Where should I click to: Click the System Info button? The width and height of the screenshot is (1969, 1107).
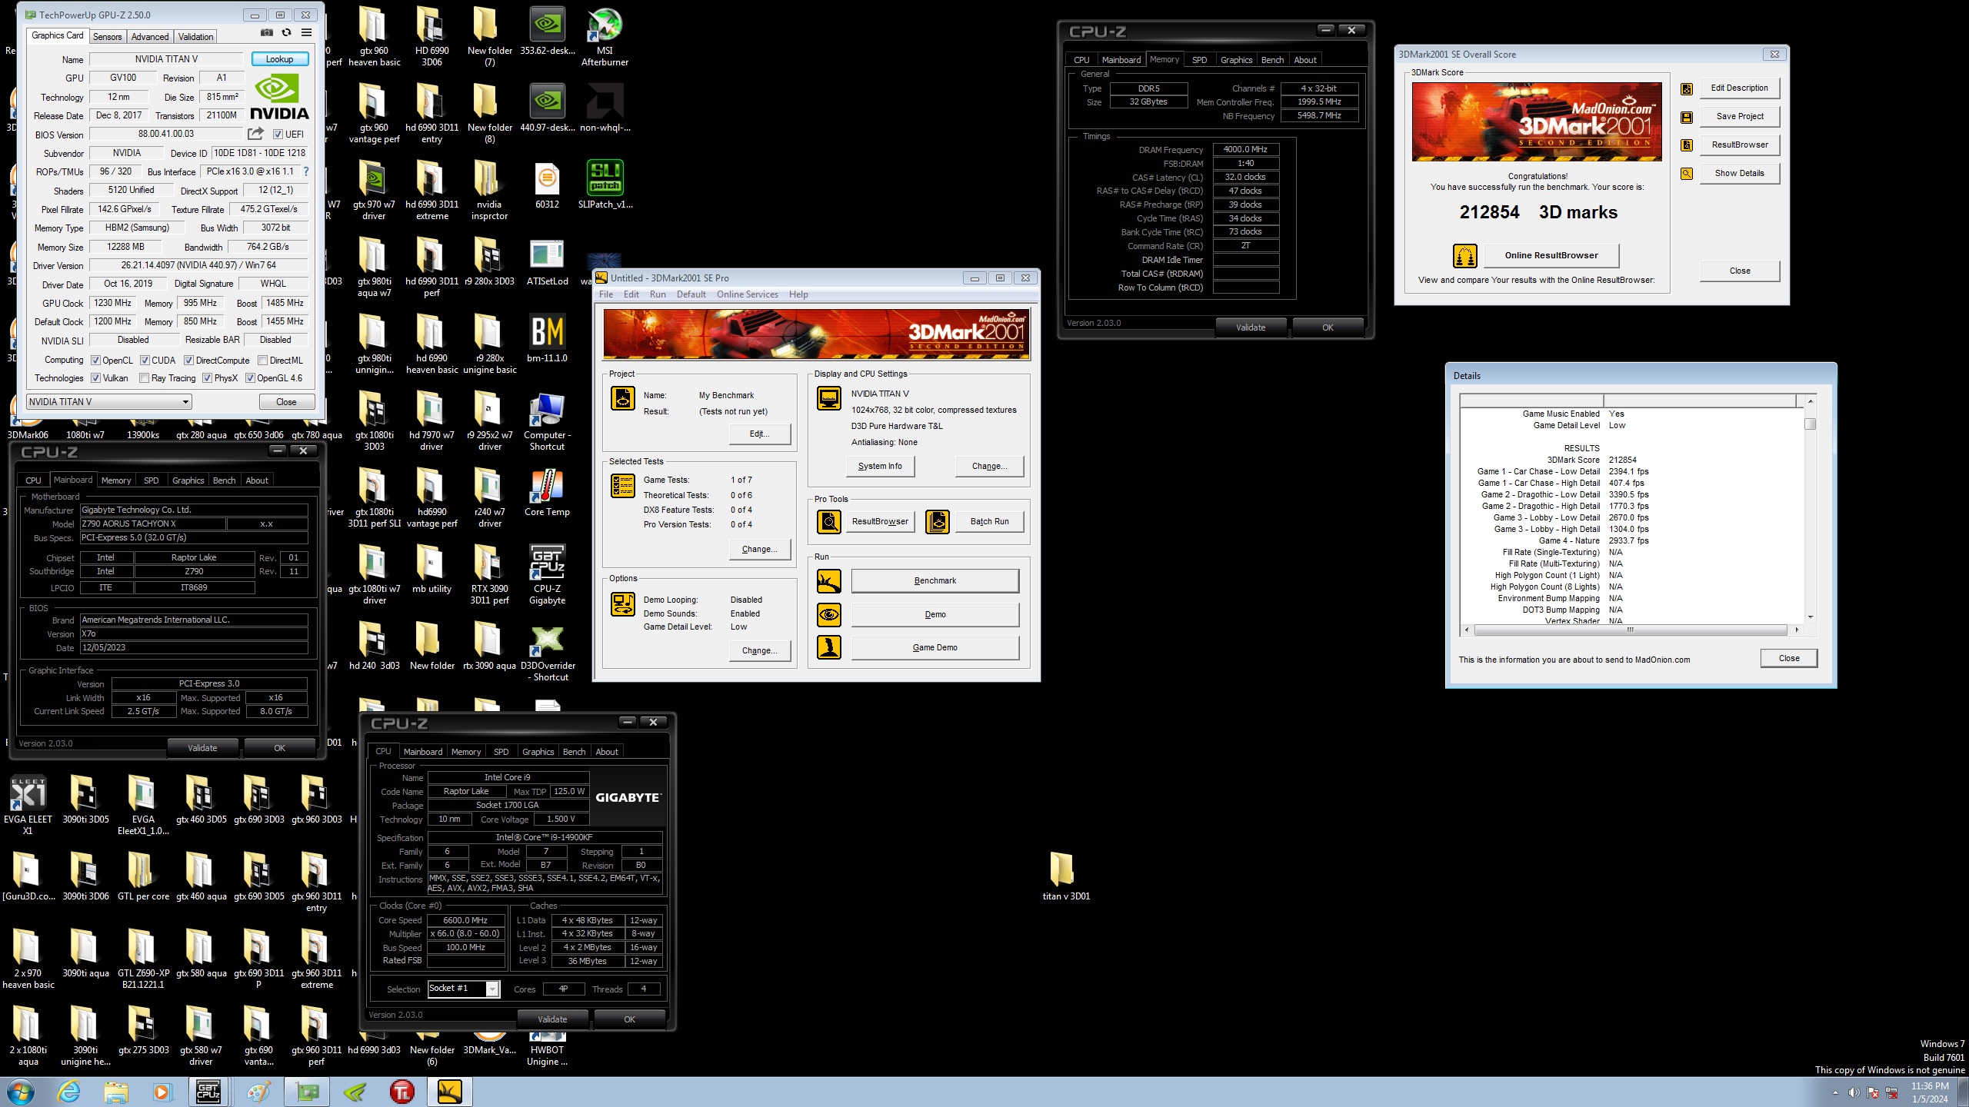click(x=880, y=466)
